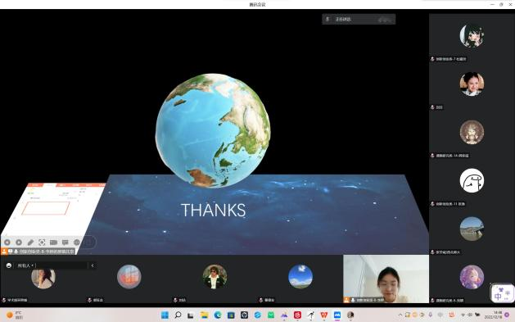Open the 所有人 recipient dropdown in chat
This screenshot has height=322, width=515.
[25, 265]
